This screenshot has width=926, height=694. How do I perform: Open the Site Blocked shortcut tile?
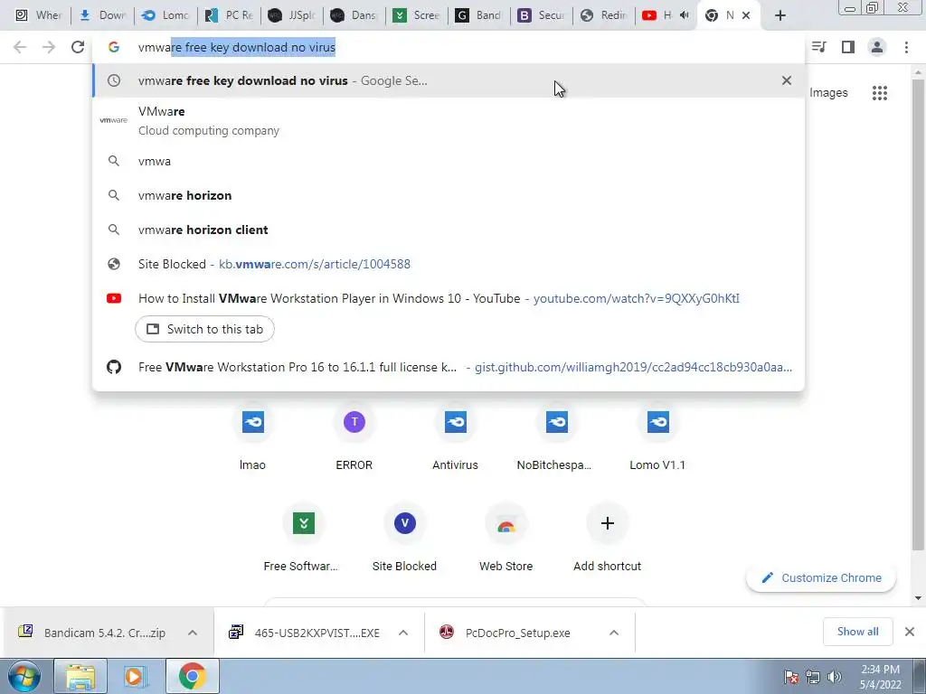tap(404, 538)
